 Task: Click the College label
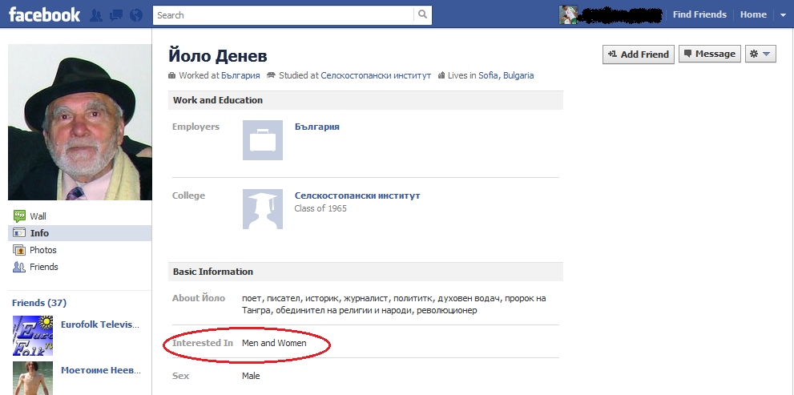(188, 195)
